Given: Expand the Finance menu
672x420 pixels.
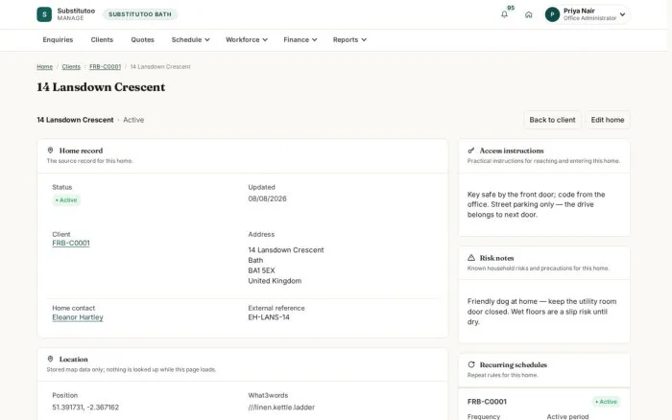Looking at the screenshot, I should (300, 40).
